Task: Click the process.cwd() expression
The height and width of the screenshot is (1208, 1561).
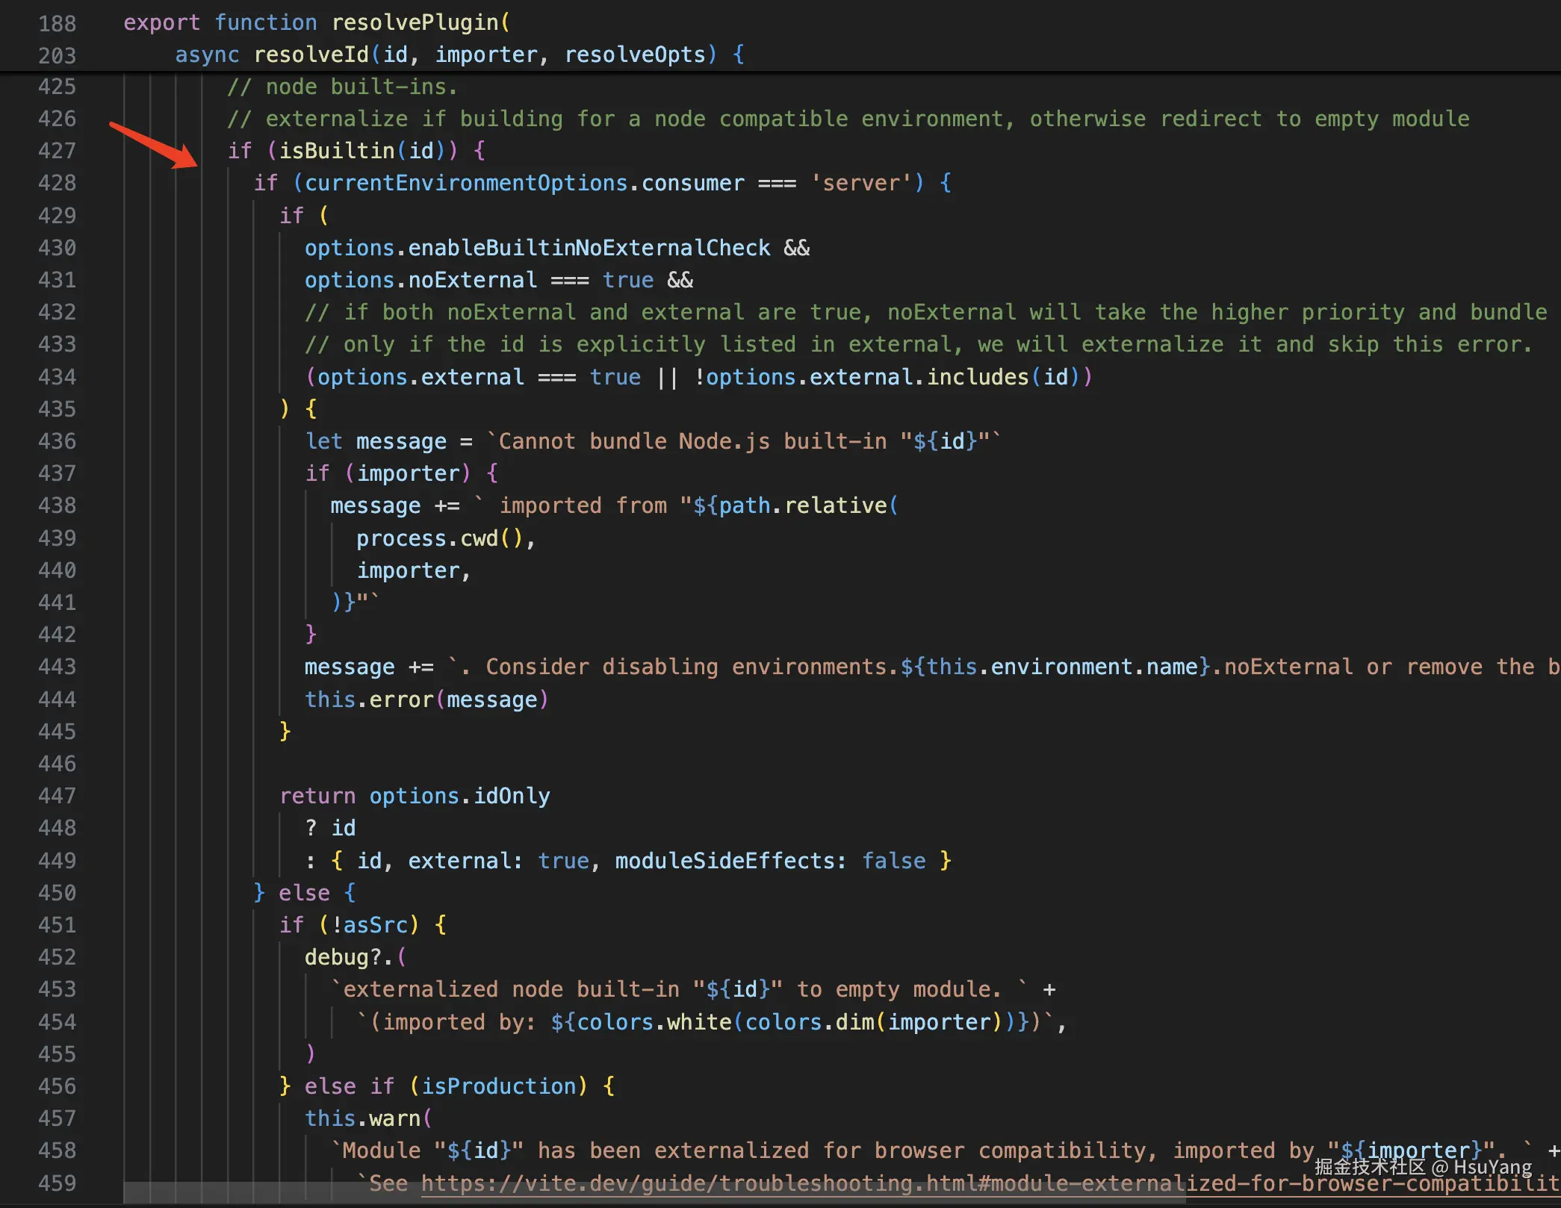Action: tap(439, 538)
